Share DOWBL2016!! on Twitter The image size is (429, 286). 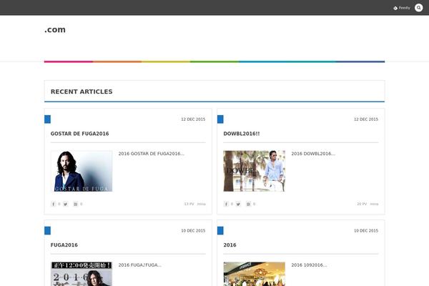click(238, 204)
